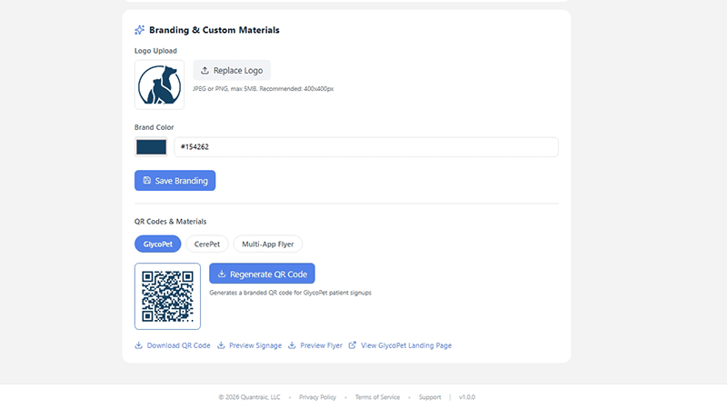Click the Replace Logo button
The width and height of the screenshot is (727, 409).
point(232,71)
